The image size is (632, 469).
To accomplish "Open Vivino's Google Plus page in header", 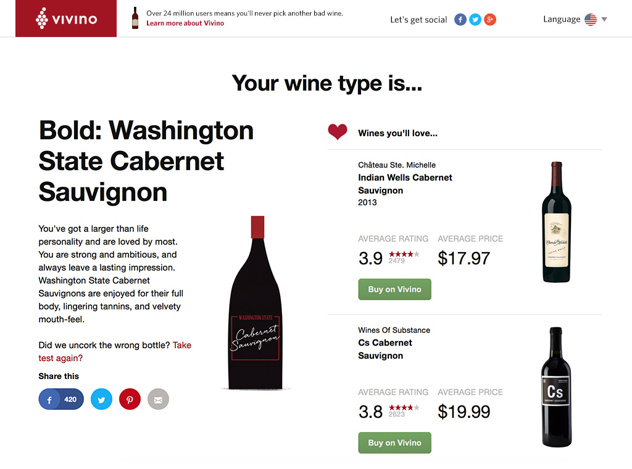I will point(490,19).
